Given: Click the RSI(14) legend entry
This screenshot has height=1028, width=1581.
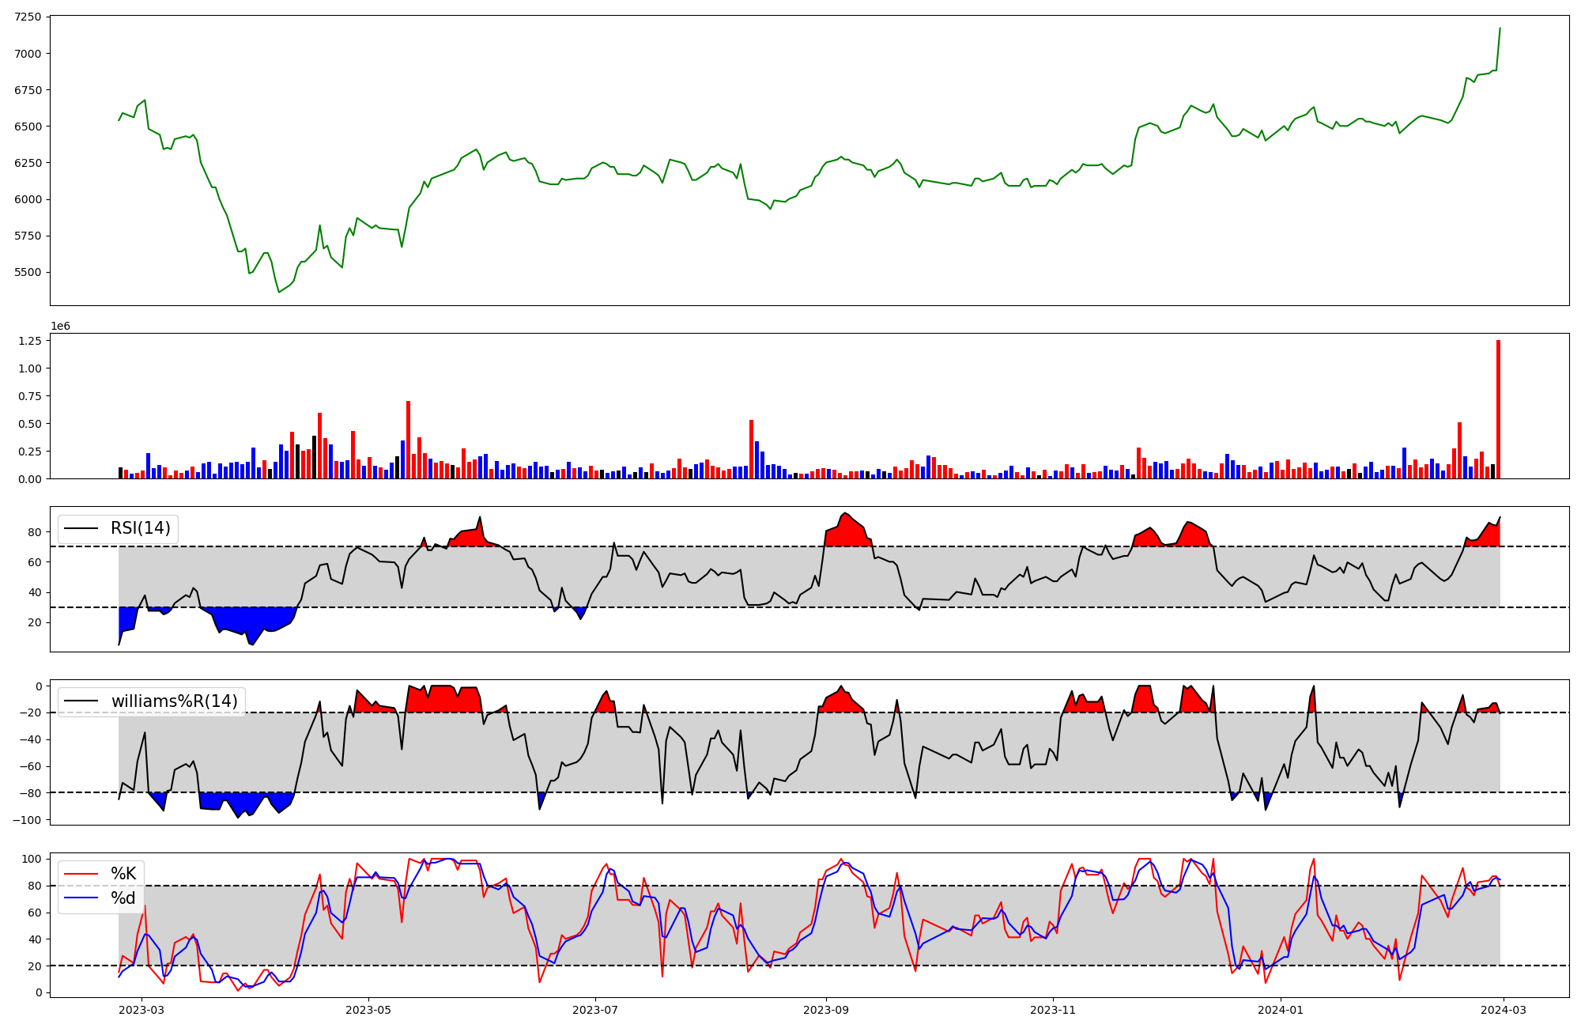Looking at the screenshot, I should 140,528.
